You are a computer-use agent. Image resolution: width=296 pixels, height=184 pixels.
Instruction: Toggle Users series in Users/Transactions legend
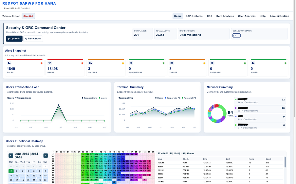[103, 98]
